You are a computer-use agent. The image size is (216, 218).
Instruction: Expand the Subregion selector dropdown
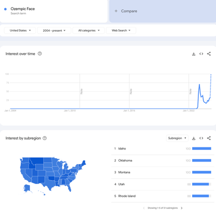tap(177, 138)
